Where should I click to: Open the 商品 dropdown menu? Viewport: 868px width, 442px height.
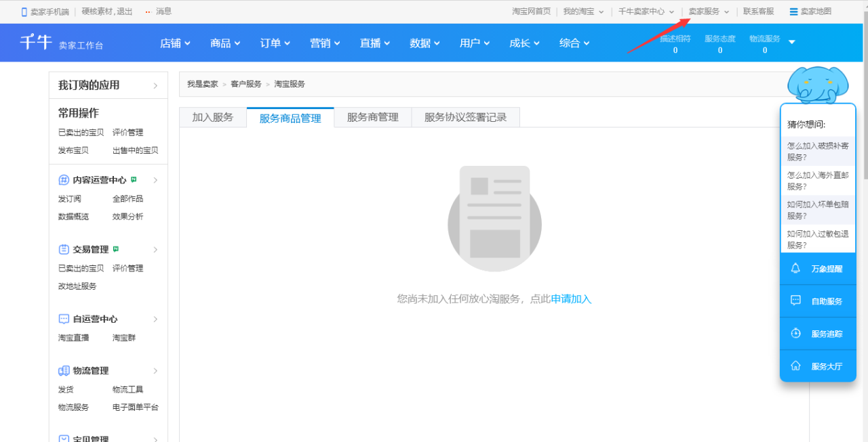225,43
